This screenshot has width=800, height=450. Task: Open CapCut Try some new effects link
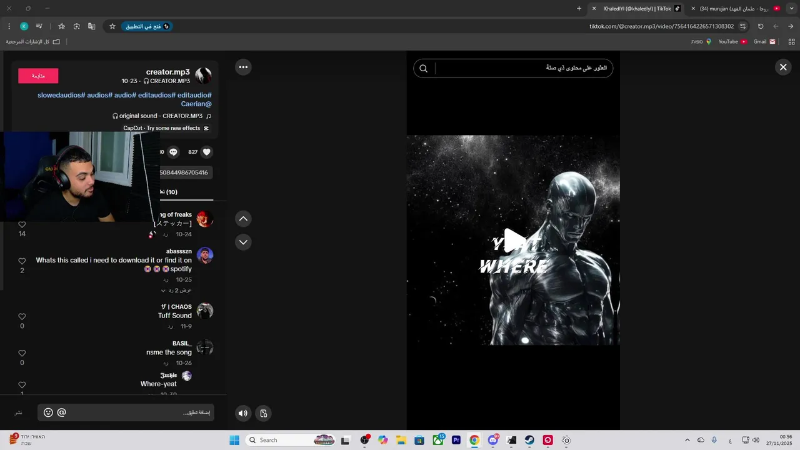coord(166,128)
